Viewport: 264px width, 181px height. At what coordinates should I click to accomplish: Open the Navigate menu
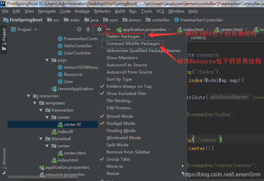pyautogui.click(x=47, y=11)
